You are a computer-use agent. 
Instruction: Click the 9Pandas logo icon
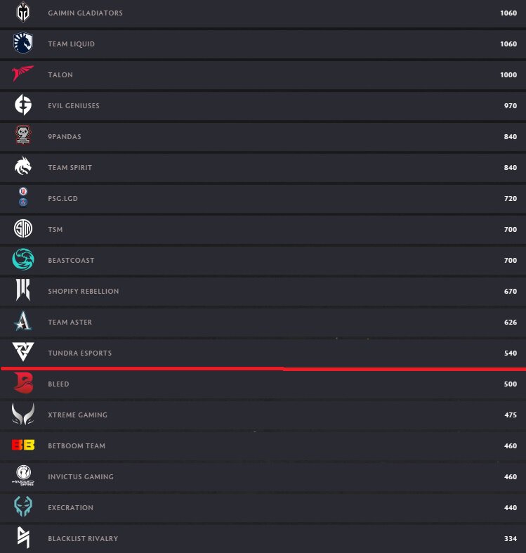(x=23, y=136)
